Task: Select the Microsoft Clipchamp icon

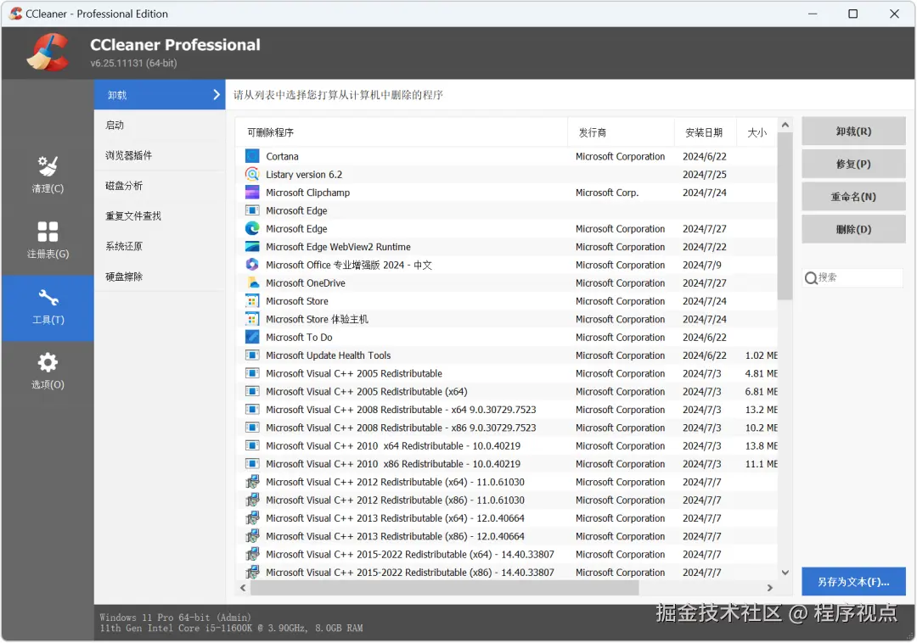Action: point(251,193)
